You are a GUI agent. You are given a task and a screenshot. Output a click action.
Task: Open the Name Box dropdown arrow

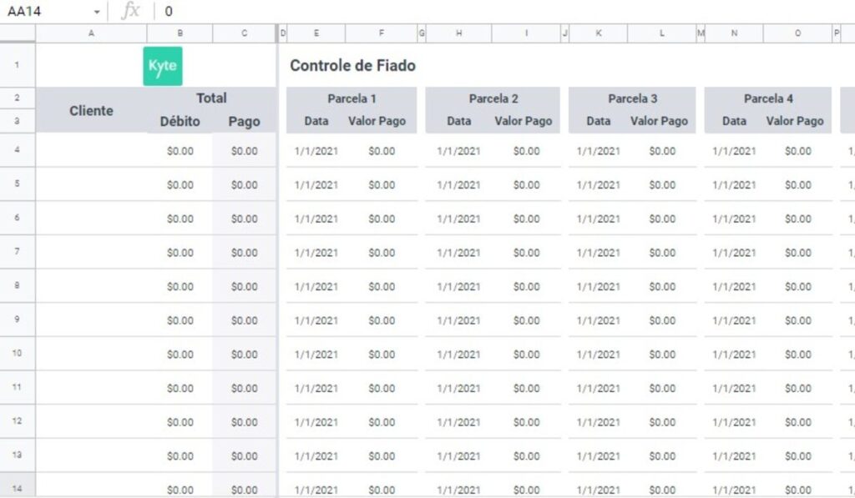click(x=98, y=11)
